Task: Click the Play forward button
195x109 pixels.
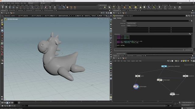Action: 10,103
